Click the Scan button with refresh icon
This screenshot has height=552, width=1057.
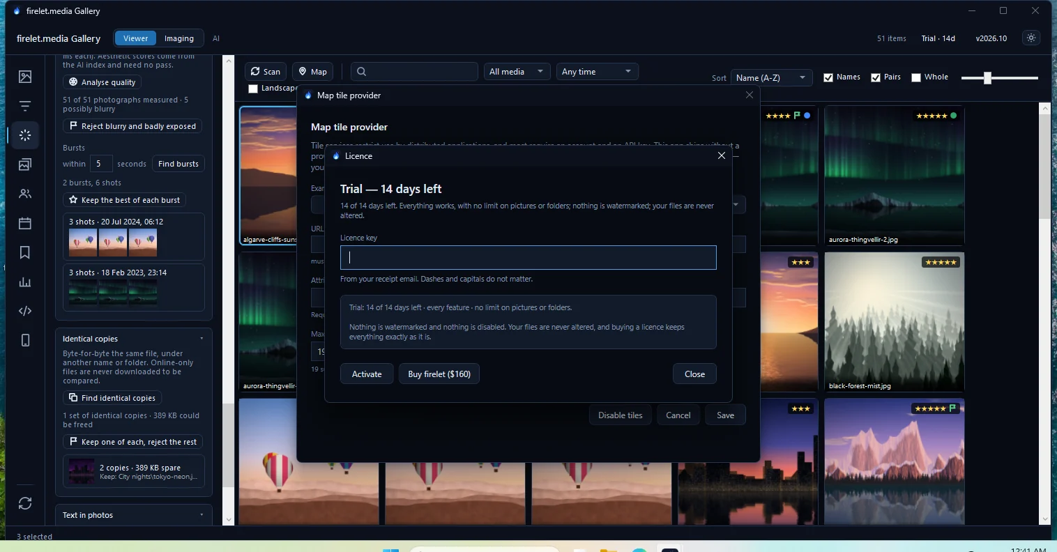[266, 72]
